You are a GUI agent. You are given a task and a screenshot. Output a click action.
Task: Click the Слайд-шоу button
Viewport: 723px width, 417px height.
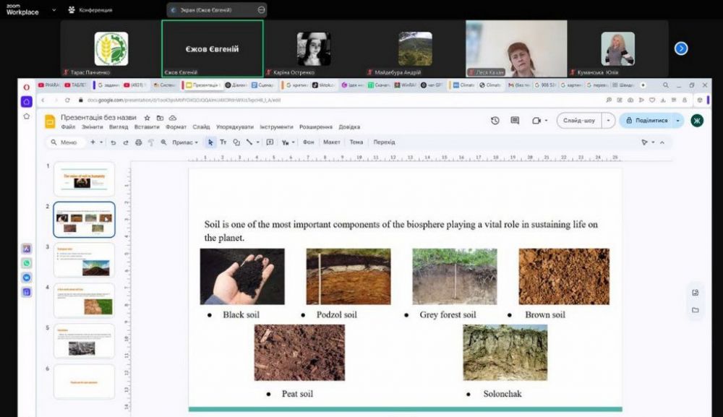pos(578,121)
